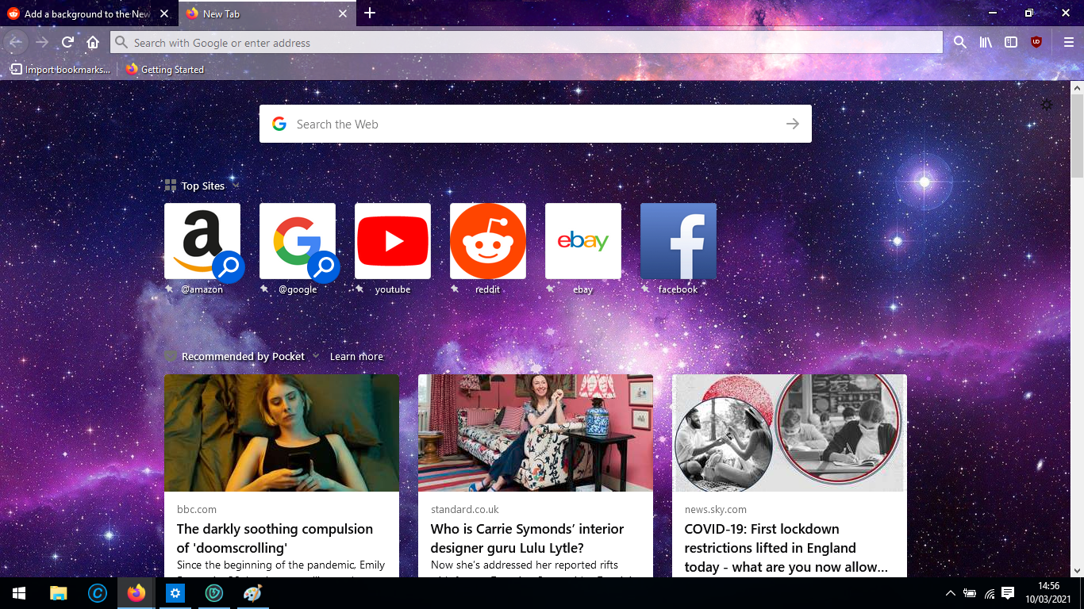Open the Firefox hamburger menu

1069,43
